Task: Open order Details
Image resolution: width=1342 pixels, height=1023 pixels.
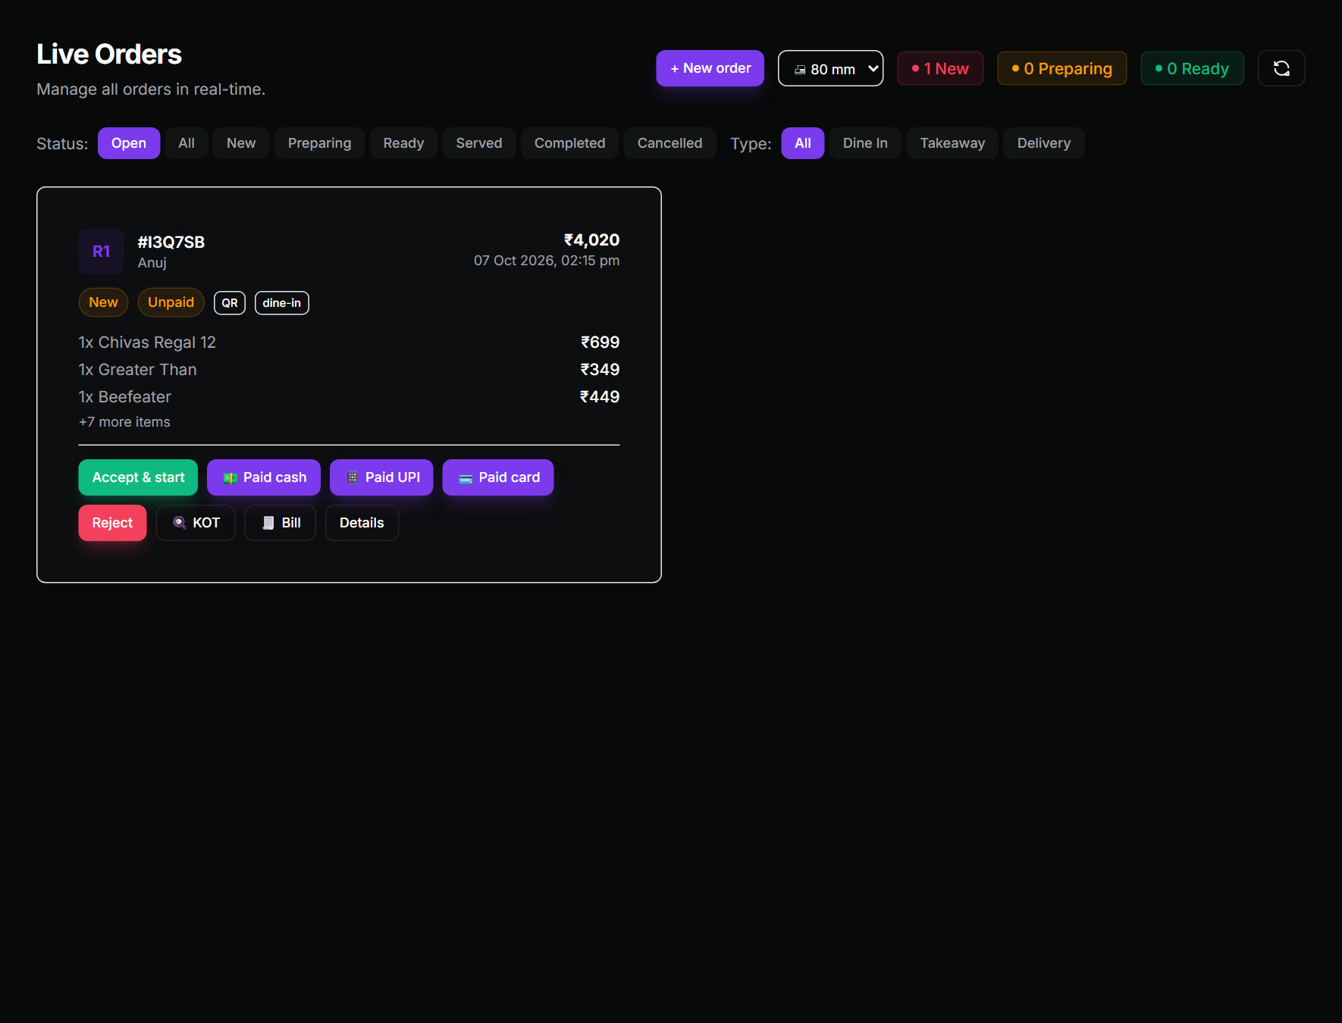Action: click(x=362, y=523)
